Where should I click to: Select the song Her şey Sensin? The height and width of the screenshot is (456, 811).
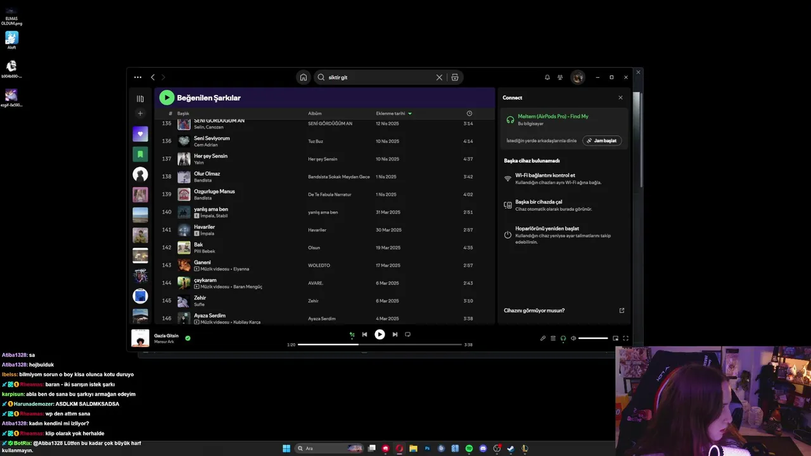210,156
